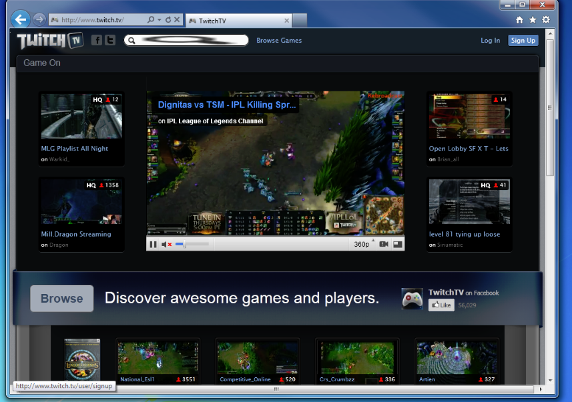Image resolution: width=572 pixels, height=402 pixels.
Task: Go to the browser home page icon
Action: [x=519, y=20]
